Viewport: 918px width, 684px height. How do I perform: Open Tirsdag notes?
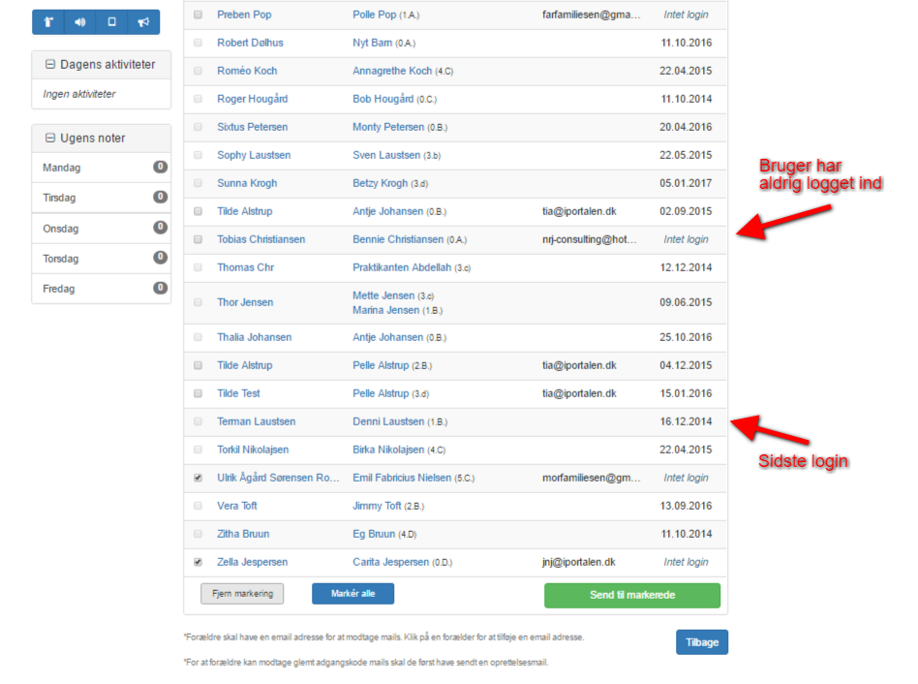point(102,198)
